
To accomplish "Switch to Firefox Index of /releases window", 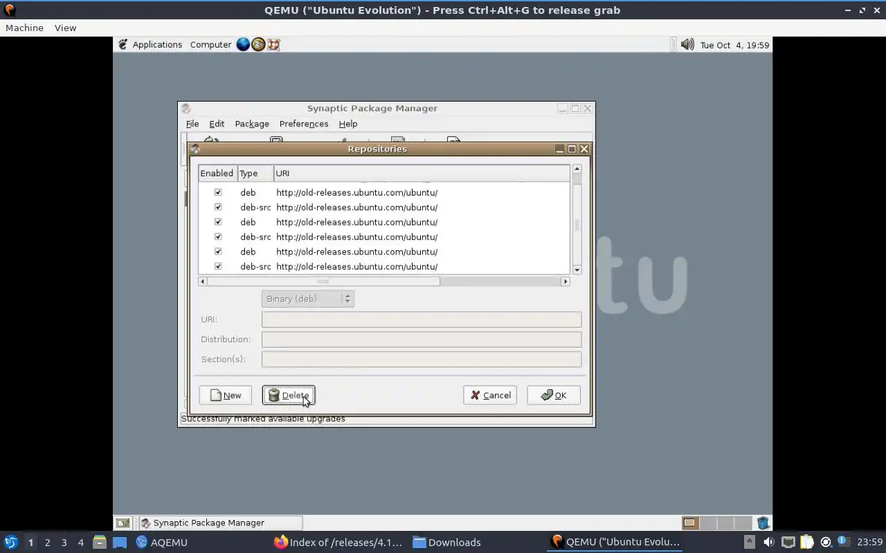I will (x=338, y=543).
